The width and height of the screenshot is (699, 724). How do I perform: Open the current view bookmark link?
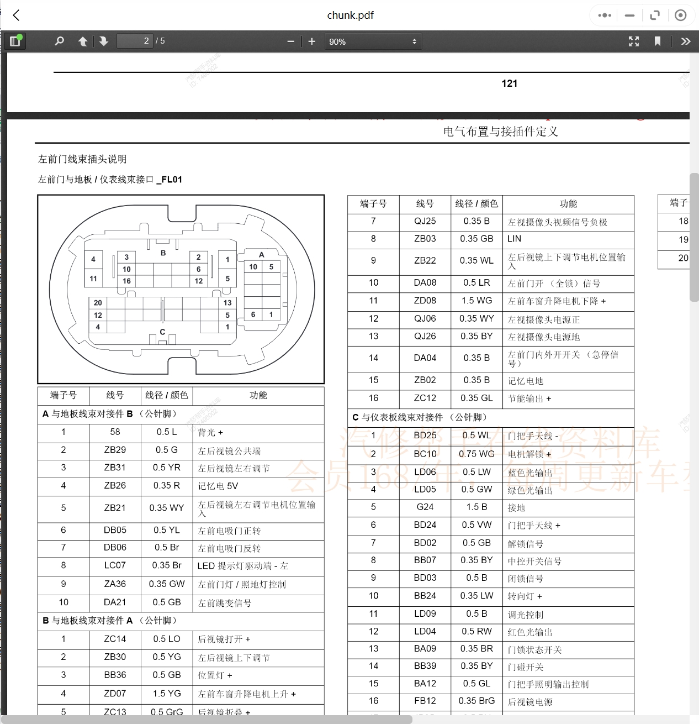click(657, 41)
